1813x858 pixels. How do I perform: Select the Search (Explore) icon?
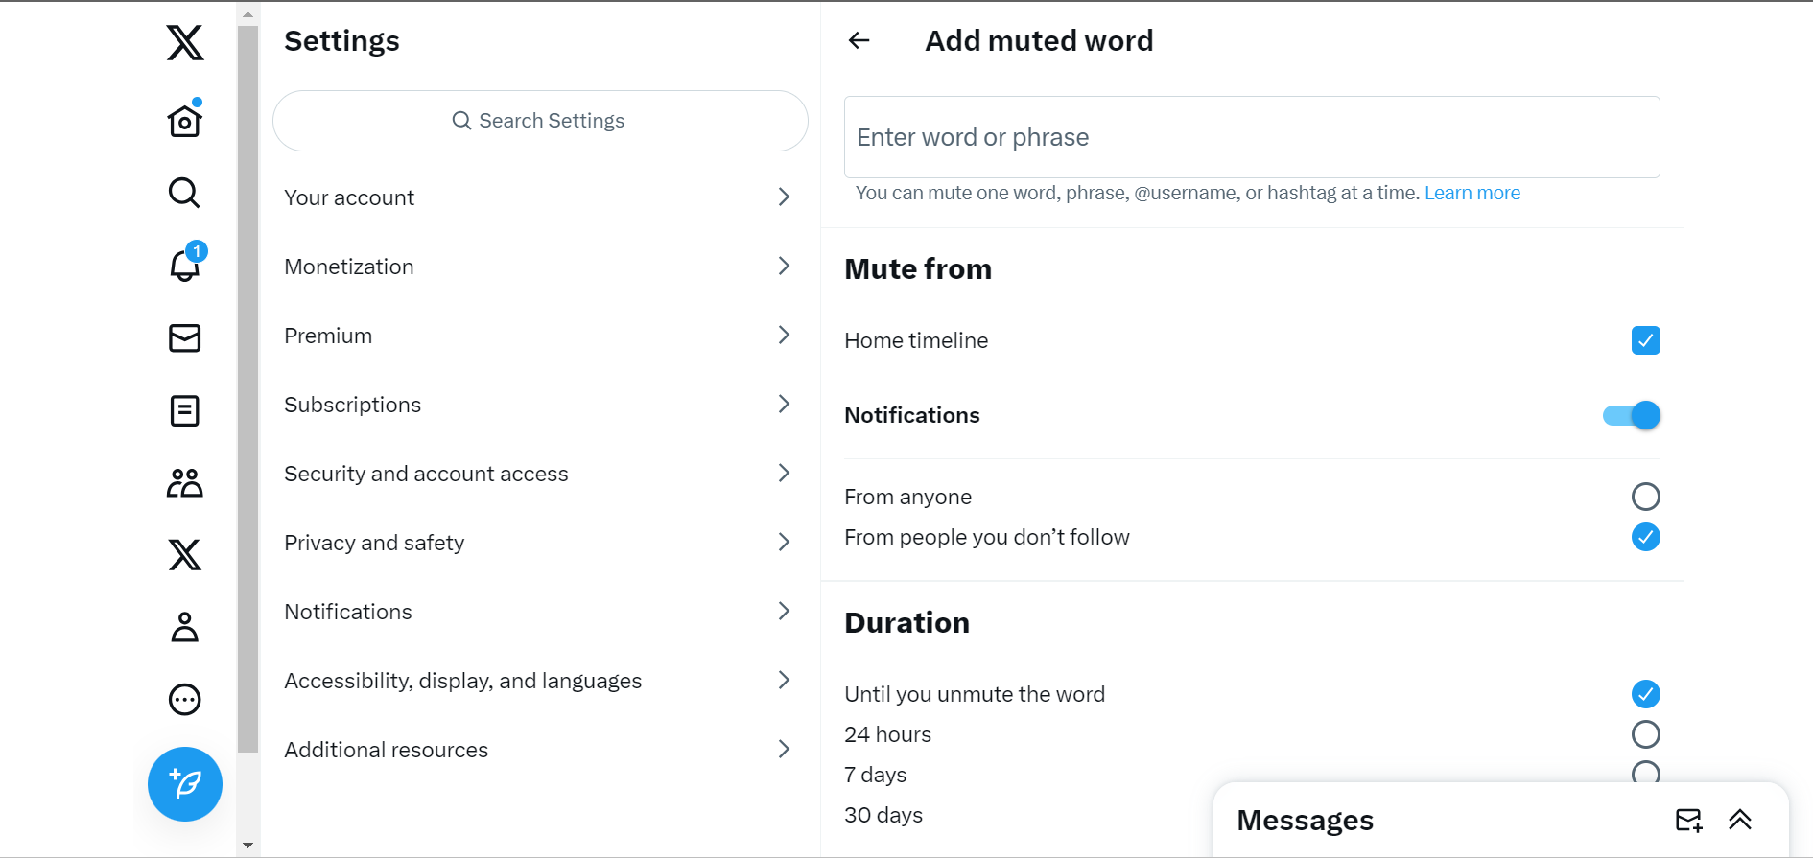coord(183,193)
